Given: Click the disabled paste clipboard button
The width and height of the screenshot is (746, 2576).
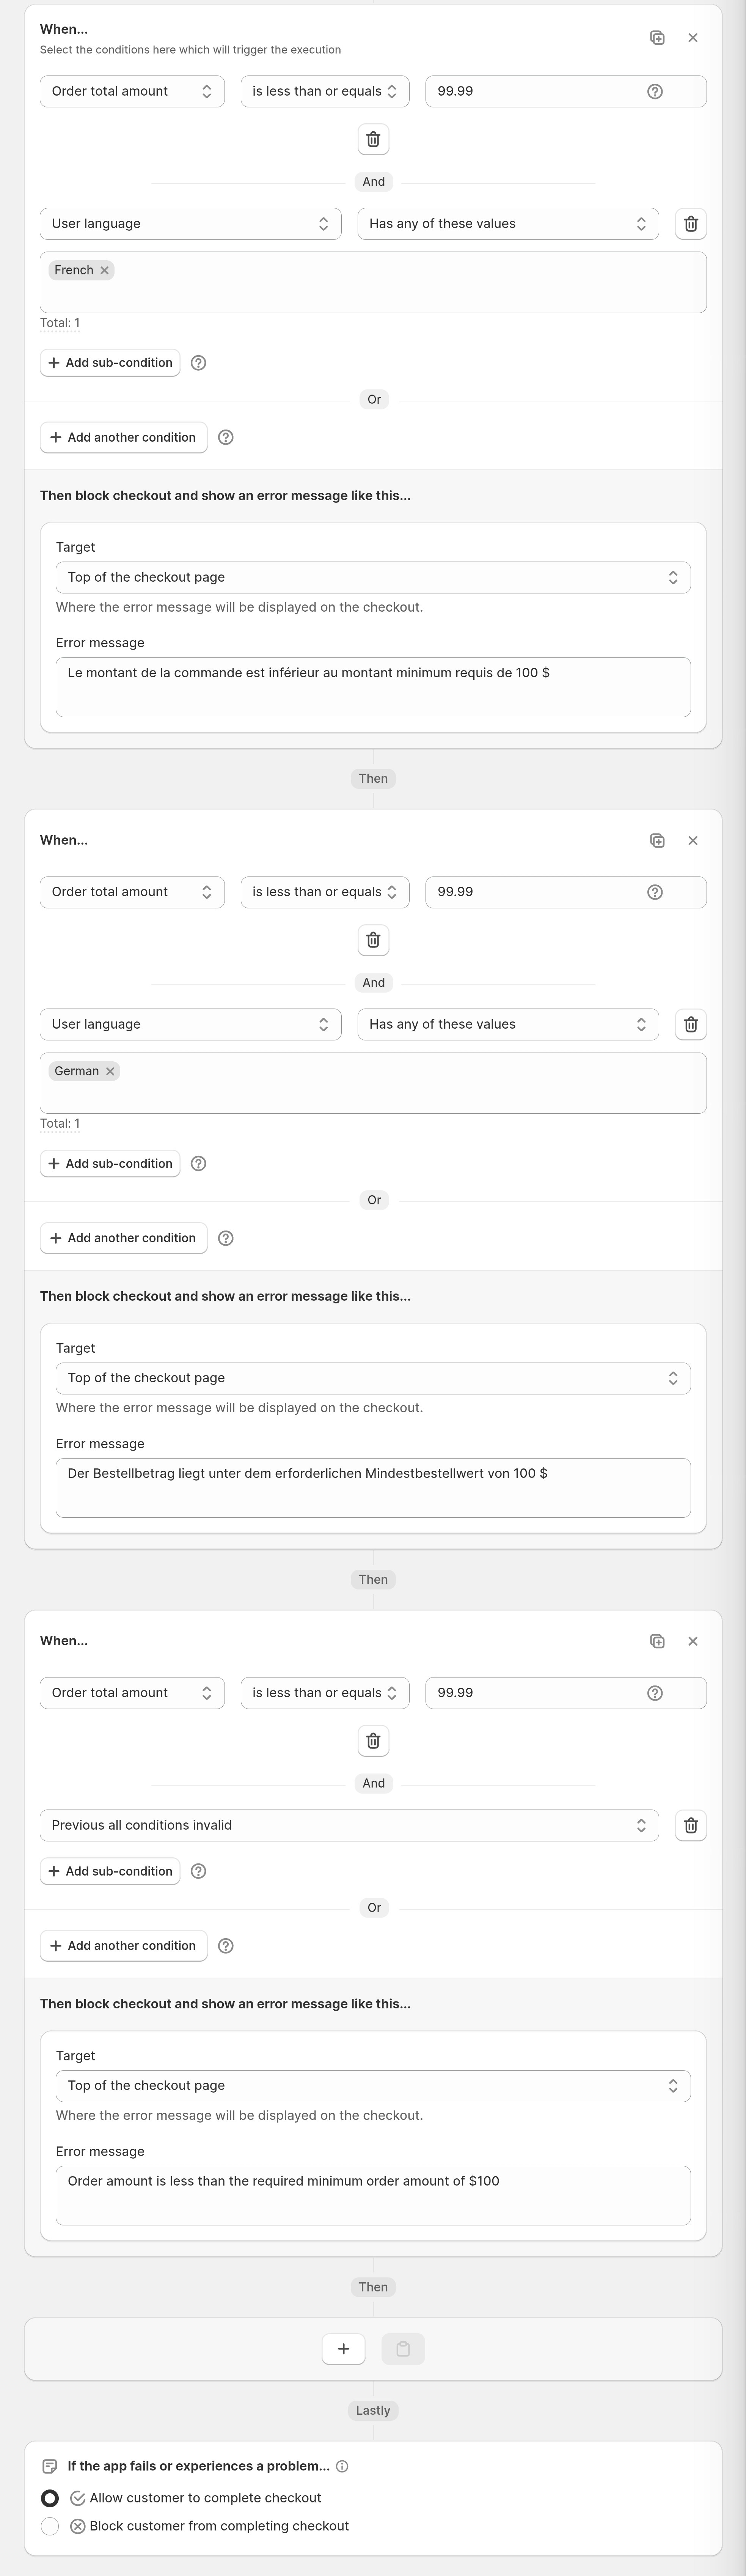Looking at the screenshot, I should [403, 2349].
